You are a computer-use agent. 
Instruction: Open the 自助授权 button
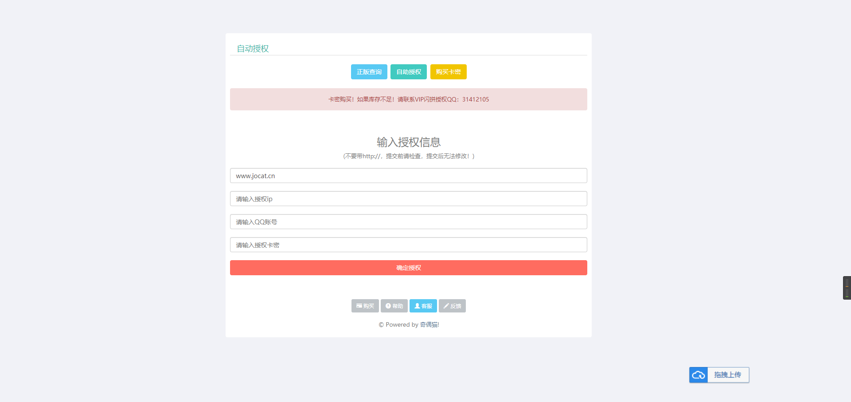tap(408, 72)
